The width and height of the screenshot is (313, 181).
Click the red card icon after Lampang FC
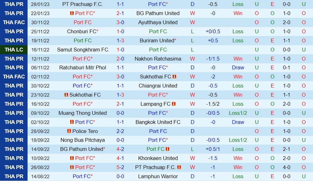(174, 104)
